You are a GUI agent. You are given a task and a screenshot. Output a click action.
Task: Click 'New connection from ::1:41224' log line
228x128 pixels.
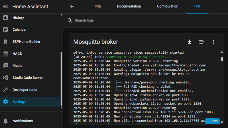pyautogui.click(x=135, y=116)
